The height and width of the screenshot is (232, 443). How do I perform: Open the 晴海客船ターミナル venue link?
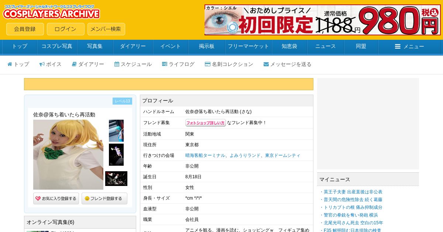pos(205,155)
